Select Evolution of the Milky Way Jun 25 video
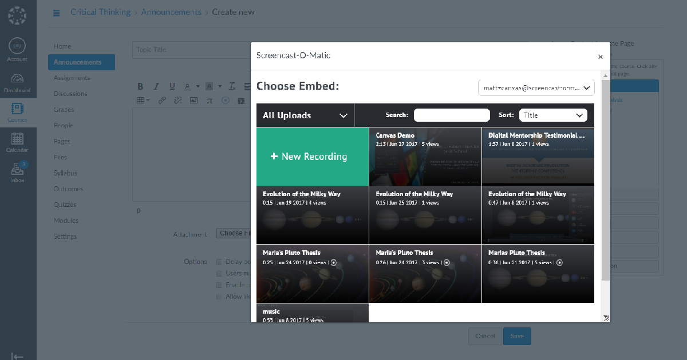The image size is (687, 360). coord(425,215)
